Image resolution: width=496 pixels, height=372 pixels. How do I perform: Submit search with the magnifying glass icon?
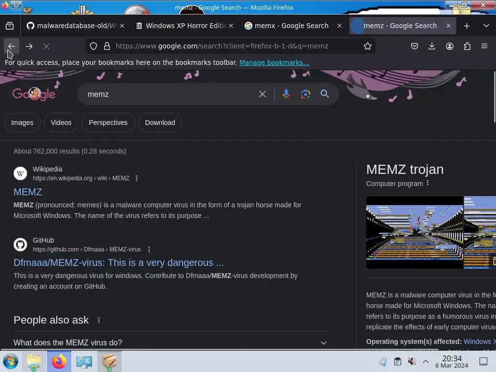[x=325, y=94]
